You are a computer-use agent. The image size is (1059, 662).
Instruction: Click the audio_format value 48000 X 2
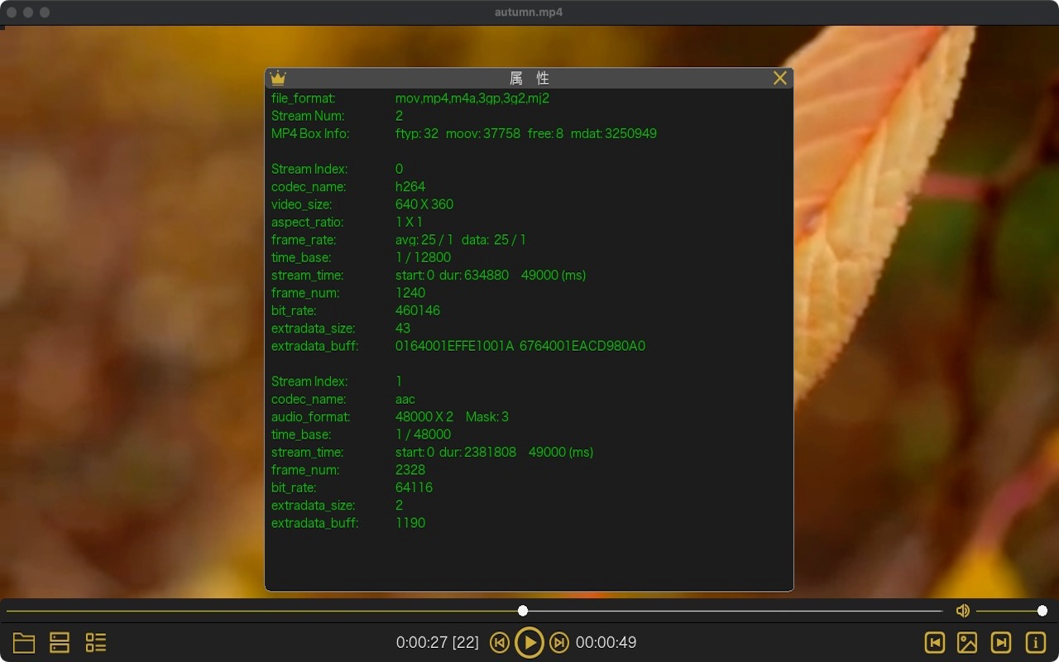pos(424,417)
